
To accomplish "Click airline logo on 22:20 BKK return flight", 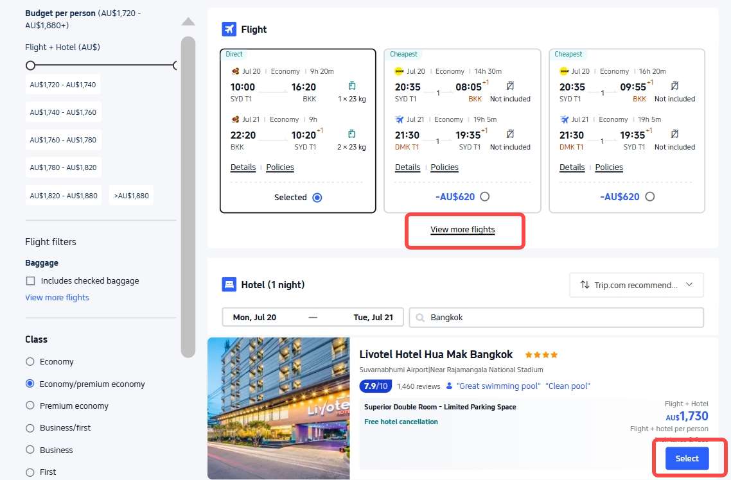I will coord(236,119).
